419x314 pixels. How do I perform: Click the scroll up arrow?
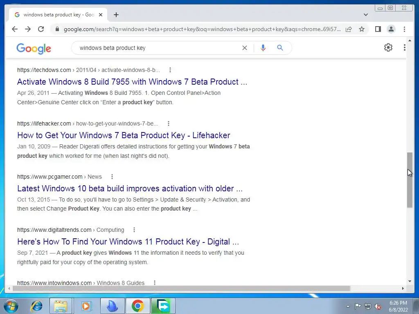[410, 40]
